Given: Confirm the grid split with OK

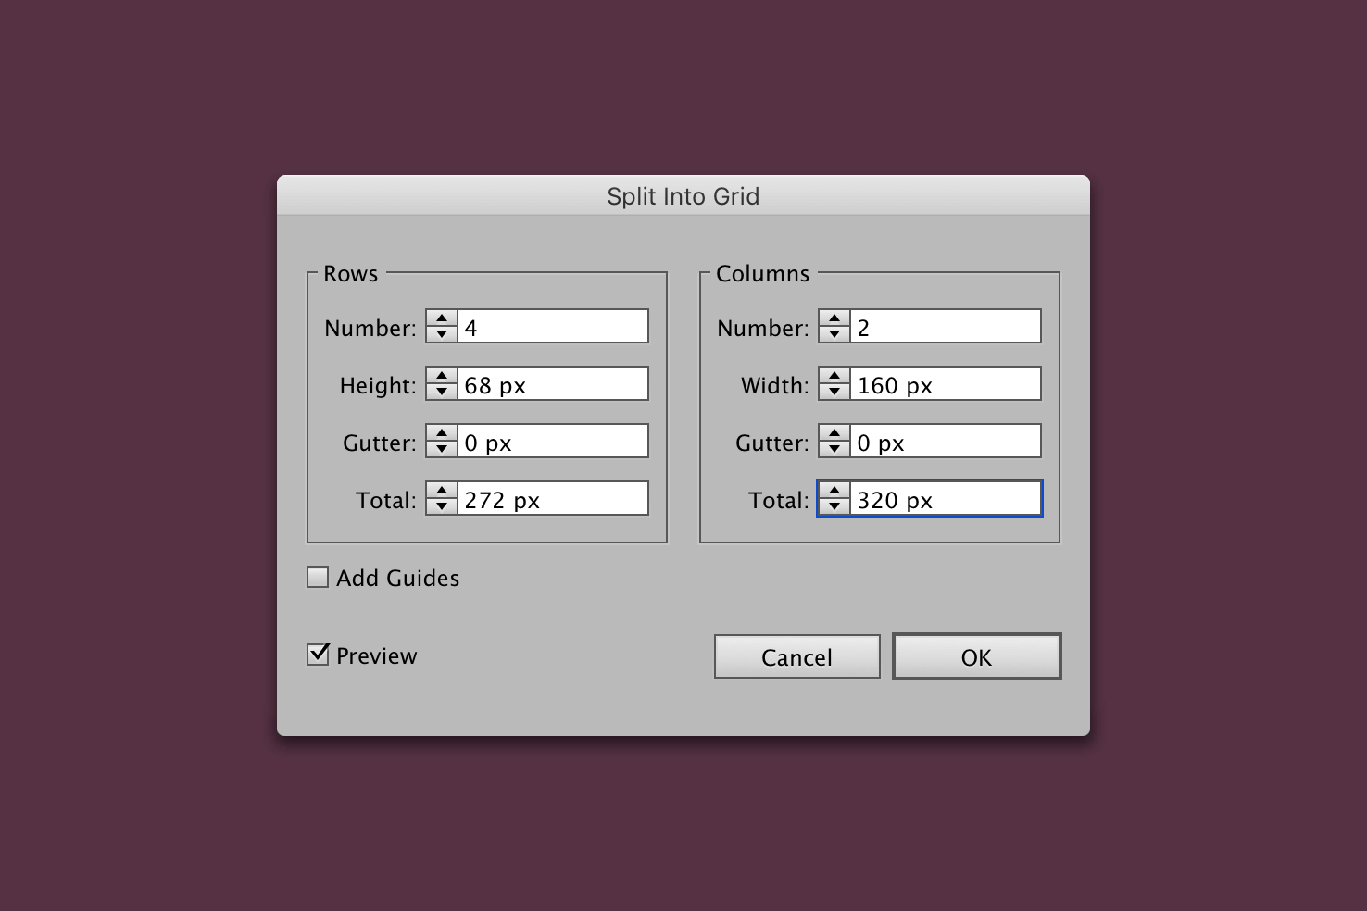Looking at the screenshot, I should tap(977, 657).
